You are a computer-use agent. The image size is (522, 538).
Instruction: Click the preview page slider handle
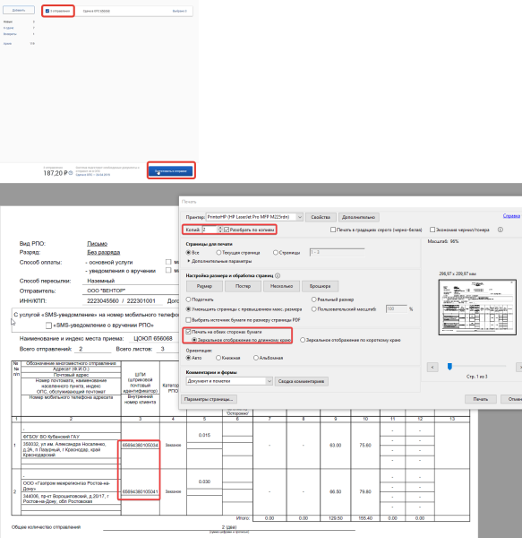pos(449,367)
